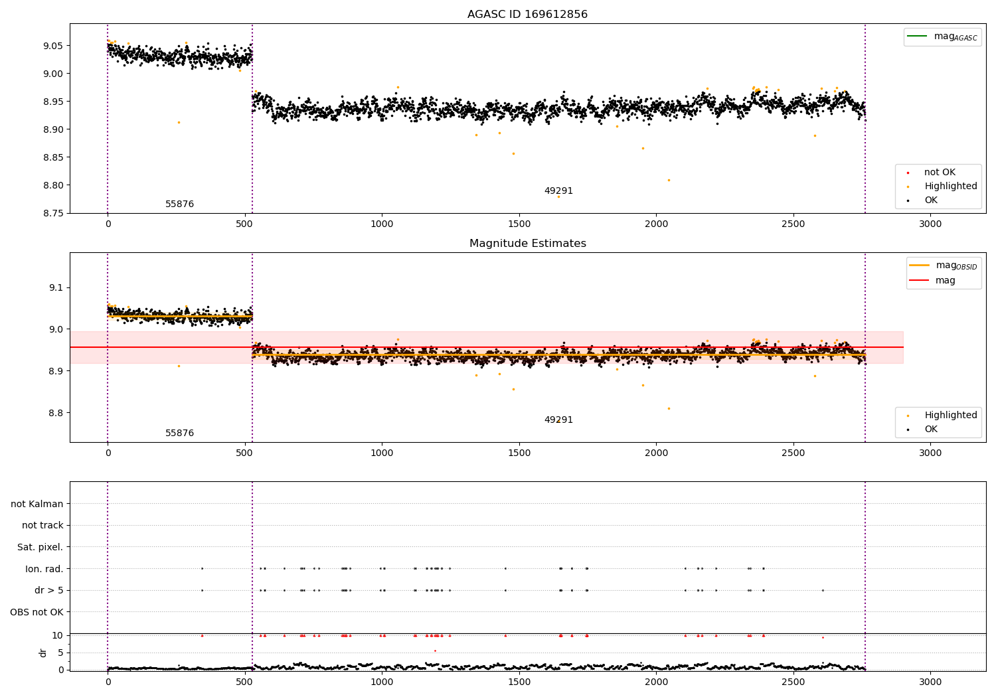
Task: Click the '10' tick on the dr axis
Action: (58, 635)
